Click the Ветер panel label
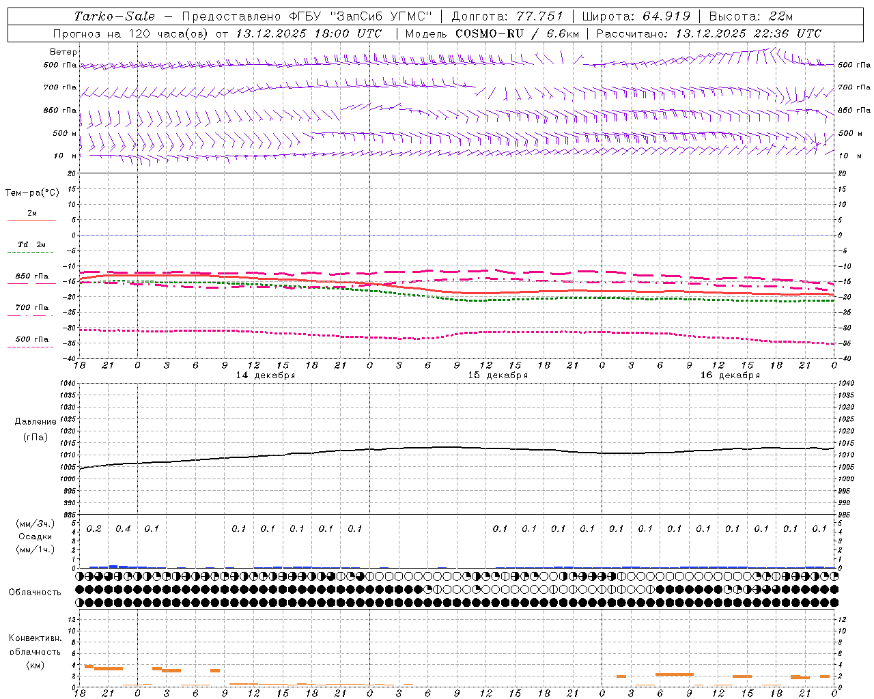The height and width of the screenshot is (699, 874). click(63, 52)
